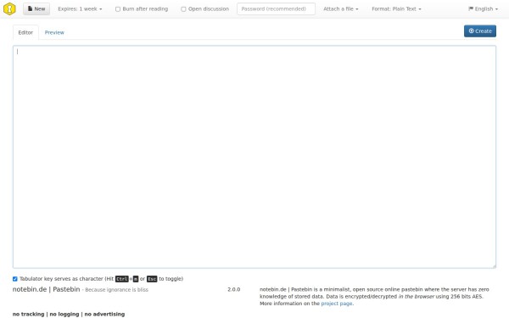The height and width of the screenshot is (318, 509).
Task: Click the yellow PrivateBin keyhole logo
Action: tap(9, 8)
